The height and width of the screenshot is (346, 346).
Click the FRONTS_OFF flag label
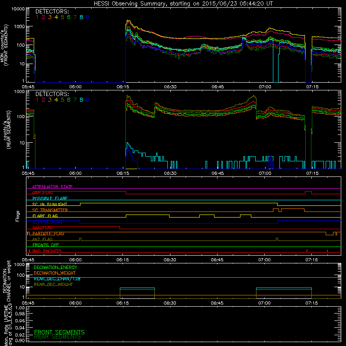[46, 245]
